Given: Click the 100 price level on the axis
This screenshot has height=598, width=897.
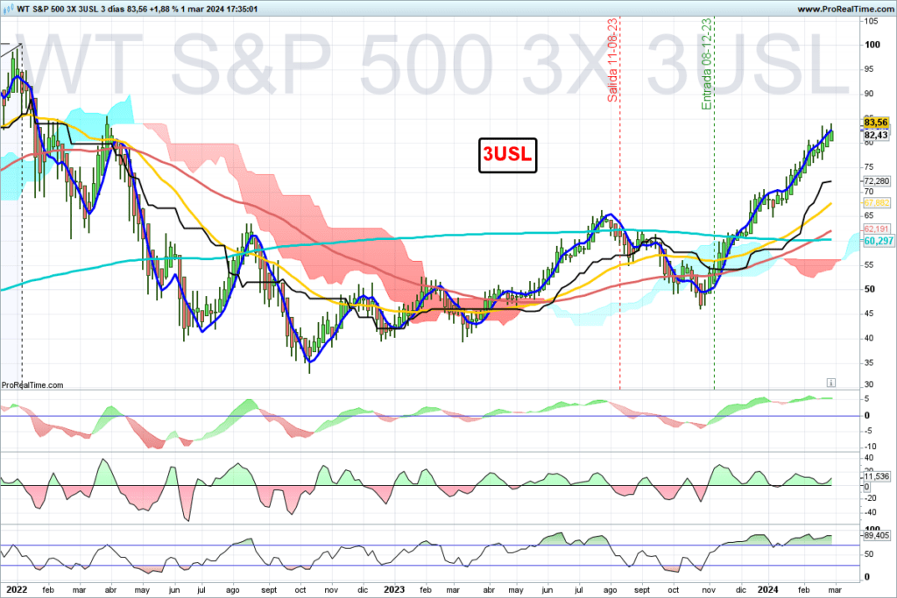Looking at the screenshot, I should (x=872, y=45).
